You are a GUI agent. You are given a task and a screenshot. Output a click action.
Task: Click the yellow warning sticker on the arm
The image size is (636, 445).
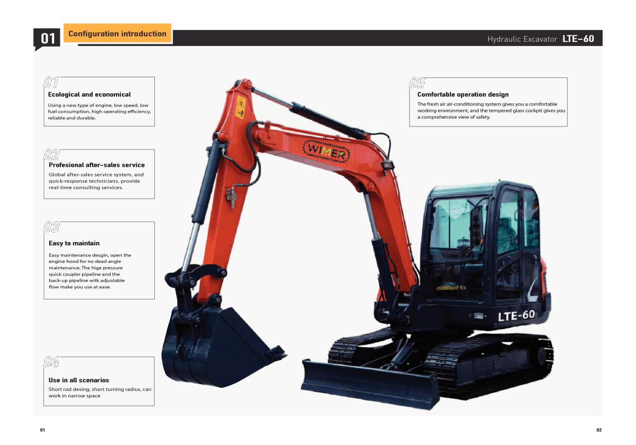pyautogui.click(x=240, y=107)
